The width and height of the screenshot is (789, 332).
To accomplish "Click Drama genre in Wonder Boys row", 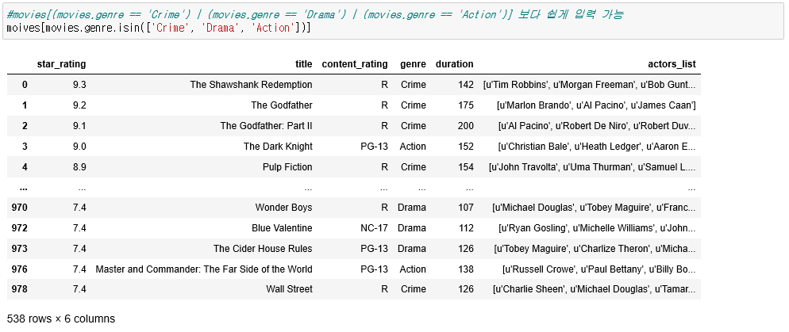I will (412, 208).
